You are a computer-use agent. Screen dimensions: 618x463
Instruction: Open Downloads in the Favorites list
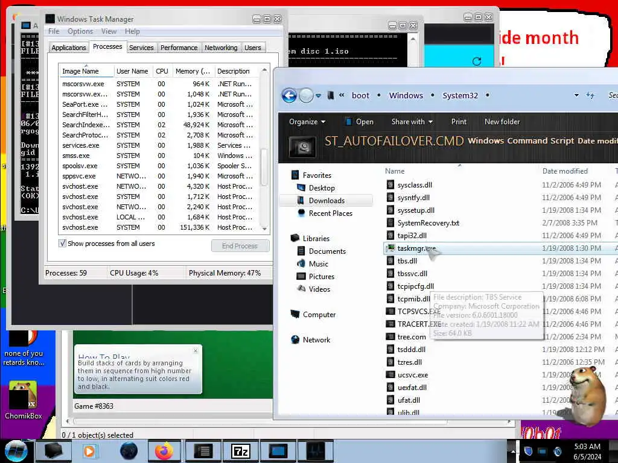(x=327, y=200)
